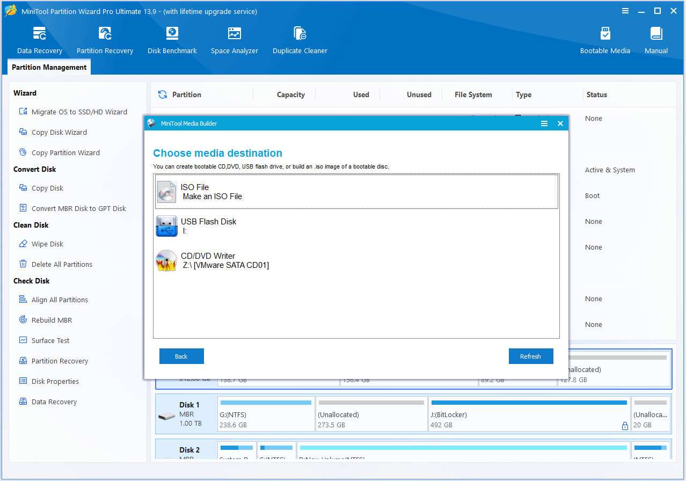Click the Wipe Disk eraser icon
This screenshot has width=686, height=481.
23,244
